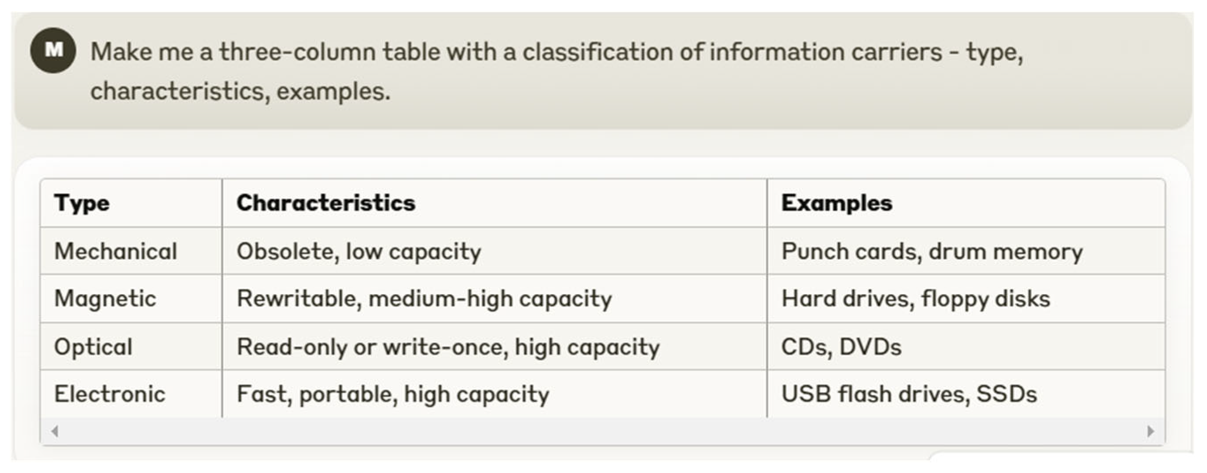The width and height of the screenshot is (1207, 473).
Task: Click the left scroll arrow under table
Action: point(55,431)
